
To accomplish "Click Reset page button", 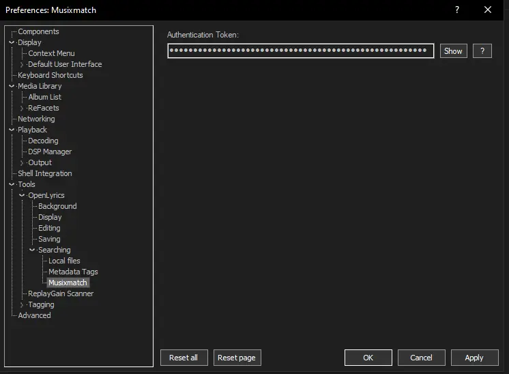I will [237, 358].
